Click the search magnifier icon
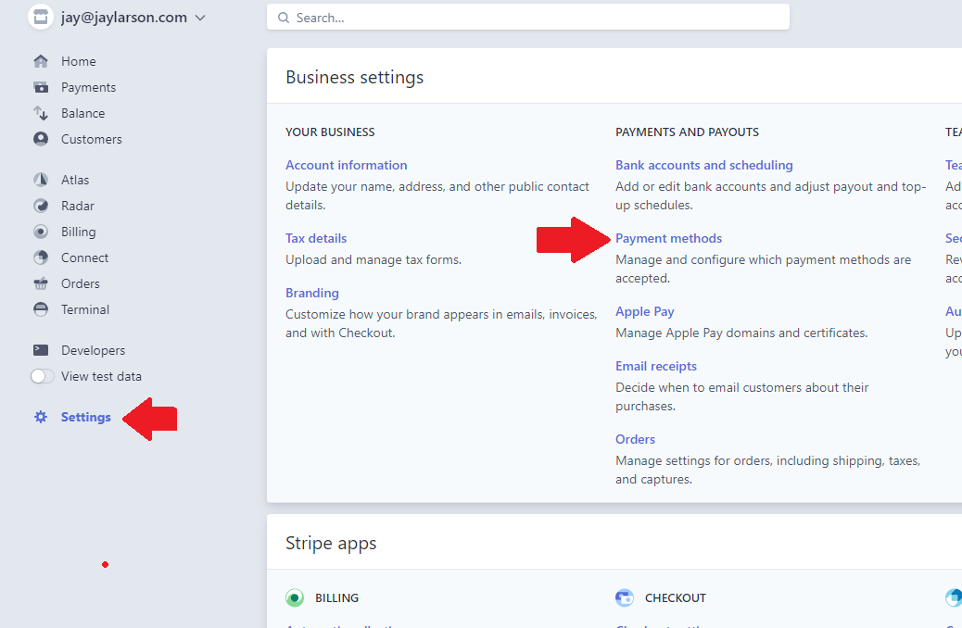This screenshot has height=628, width=962. pyautogui.click(x=284, y=18)
